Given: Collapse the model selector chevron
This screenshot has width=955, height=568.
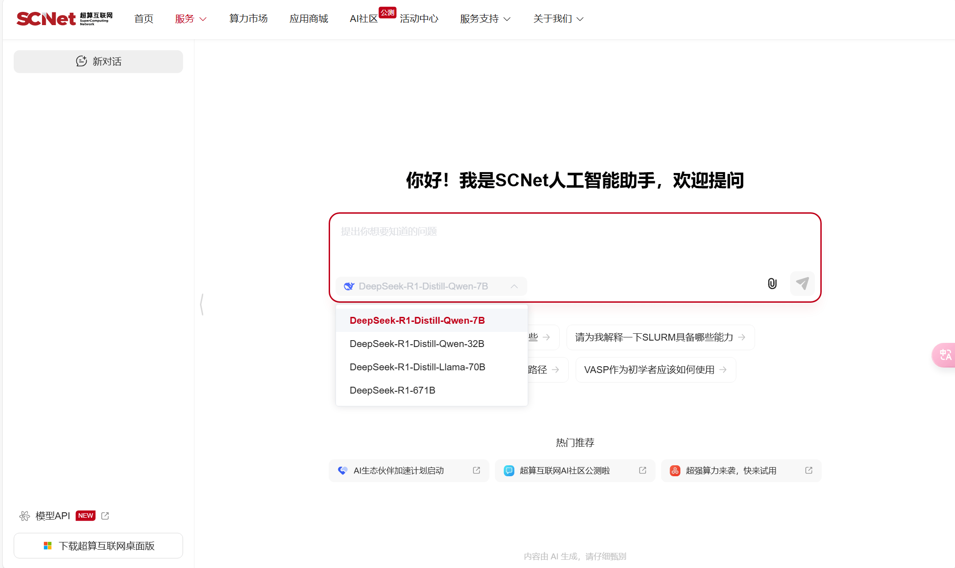Looking at the screenshot, I should (514, 286).
